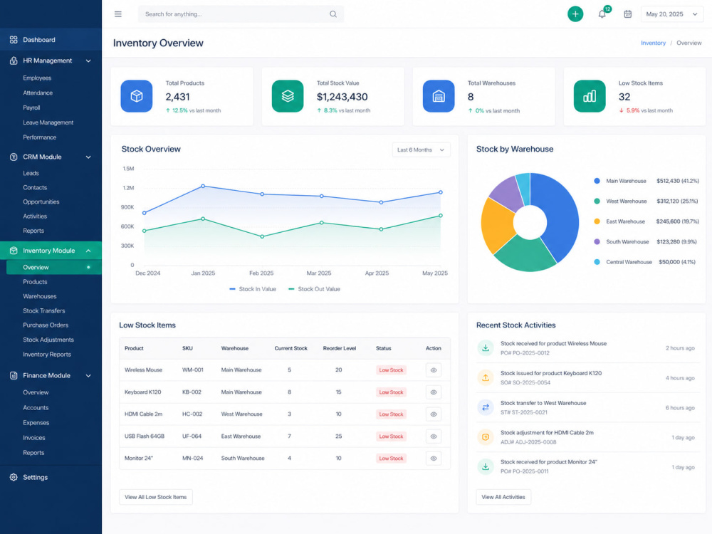Click the Monitor 24" stock received icon
Image resolution: width=712 pixels, height=534 pixels.
pos(486,467)
